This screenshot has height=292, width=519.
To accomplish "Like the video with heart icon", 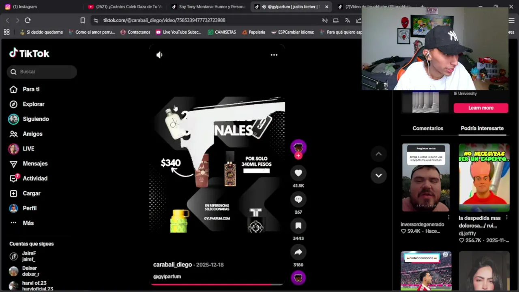I will click(x=298, y=173).
